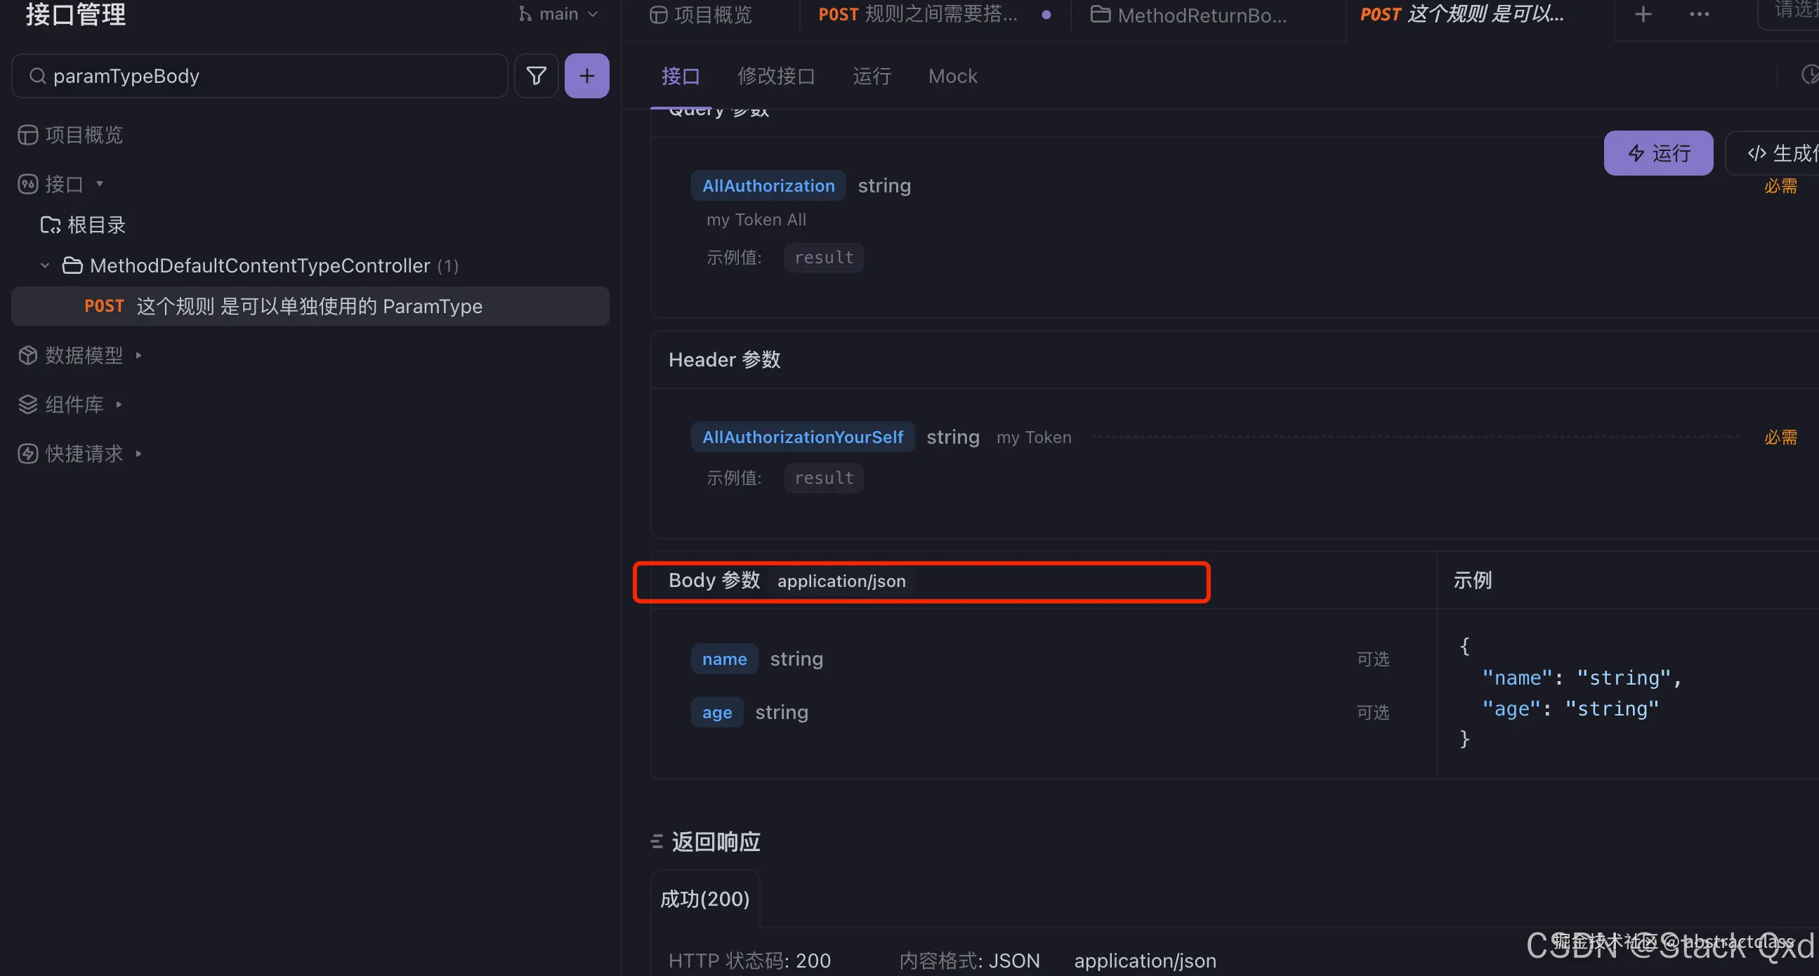Click the purple add new interface button

coord(587,76)
